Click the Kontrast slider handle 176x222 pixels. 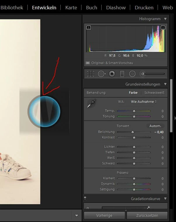click(x=134, y=138)
